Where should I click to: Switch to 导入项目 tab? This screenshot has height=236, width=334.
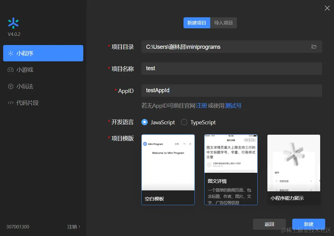pyautogui.click(x=223, y=23)
